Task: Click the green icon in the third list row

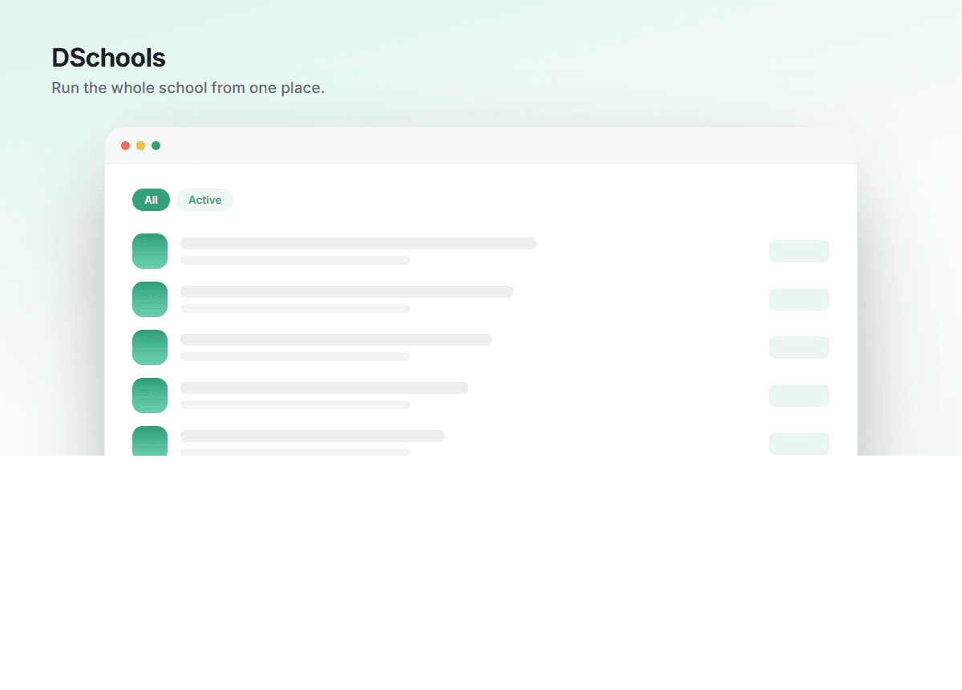Action: (150, 347)
